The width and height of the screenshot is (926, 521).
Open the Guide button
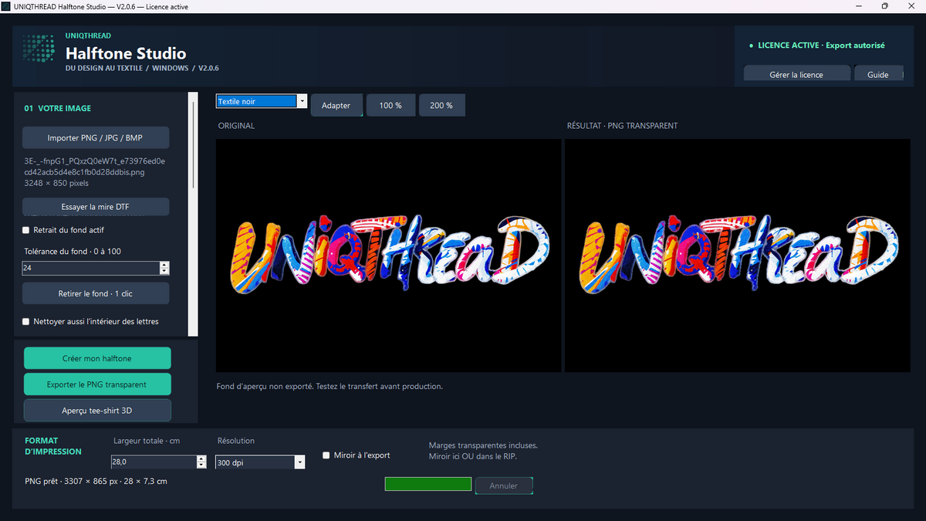tap(879, 74)
